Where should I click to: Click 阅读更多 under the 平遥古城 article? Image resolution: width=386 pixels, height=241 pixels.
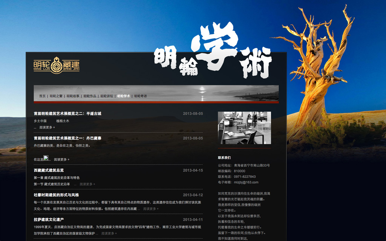click(x=47, y=127)
